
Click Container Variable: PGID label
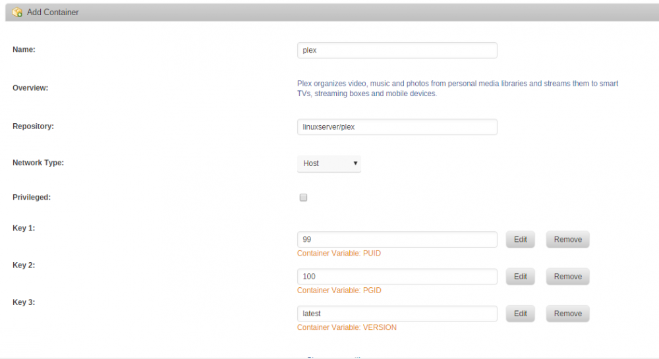coord(339,290)
